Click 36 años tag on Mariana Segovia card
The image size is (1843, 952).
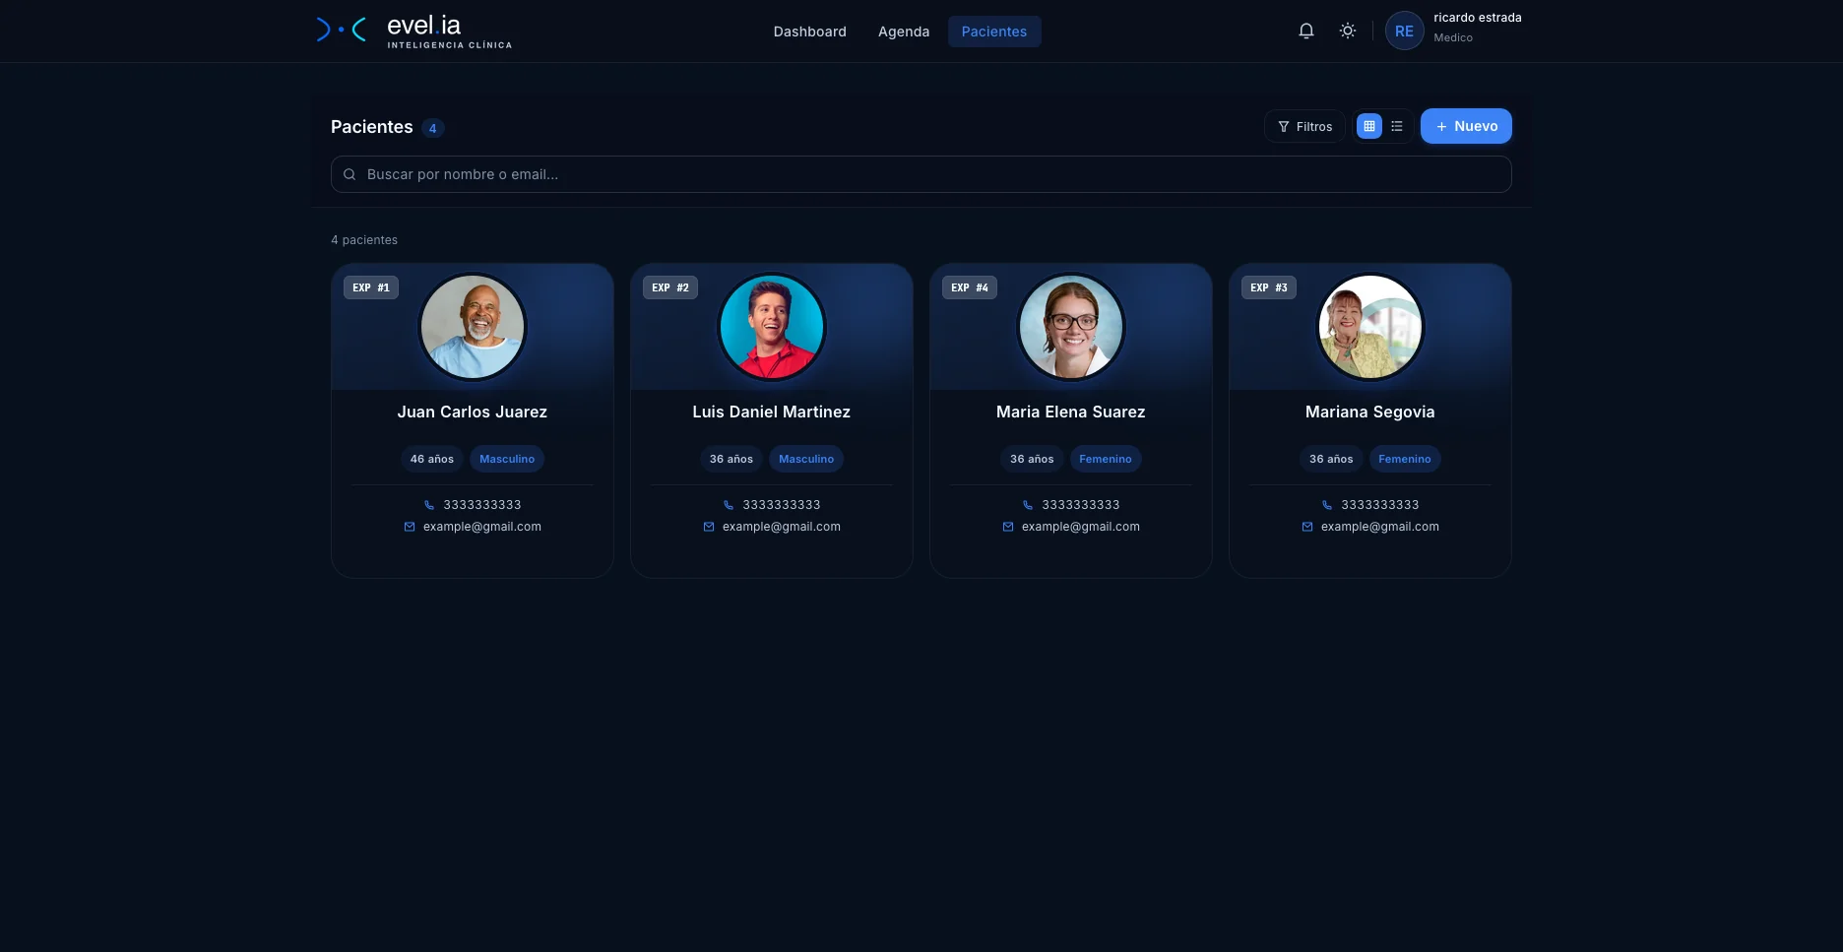(x=1331, y=459)
